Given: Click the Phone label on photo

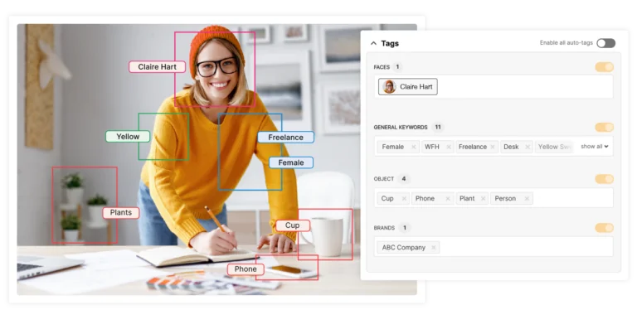Looking at the screenshot, I should click(246, 269).
